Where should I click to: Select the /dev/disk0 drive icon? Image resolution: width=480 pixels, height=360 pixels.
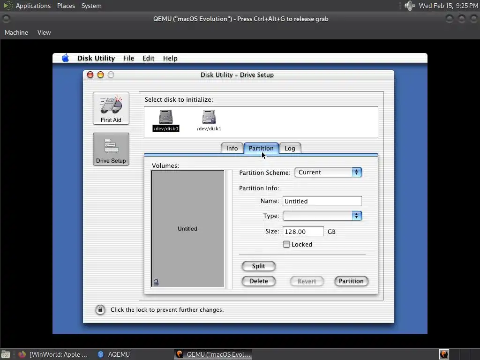click(165, 120)
